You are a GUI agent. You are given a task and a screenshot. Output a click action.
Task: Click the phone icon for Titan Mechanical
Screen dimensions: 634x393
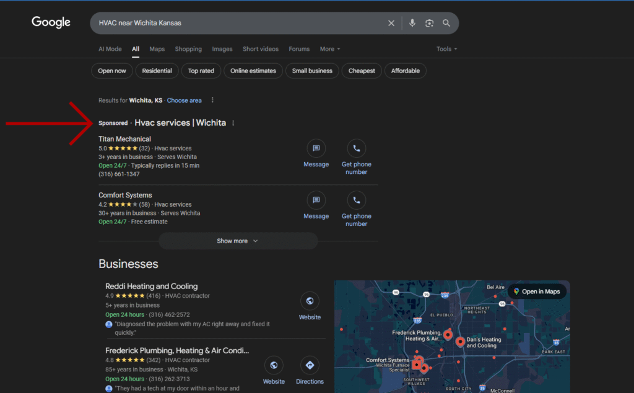click(x=356, y=149)
